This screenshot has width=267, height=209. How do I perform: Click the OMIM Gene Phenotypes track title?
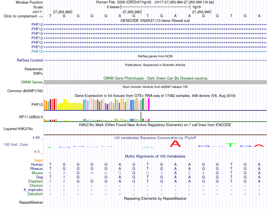[155, 78]
